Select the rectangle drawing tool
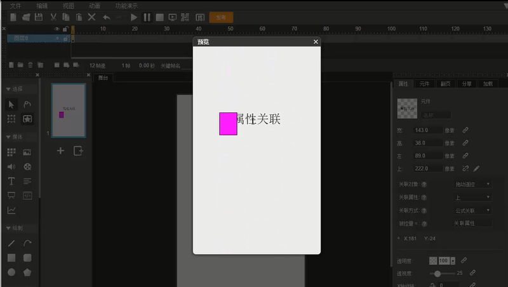The height and width of the screenshot is (287, 508). click(x=11, y=258)
